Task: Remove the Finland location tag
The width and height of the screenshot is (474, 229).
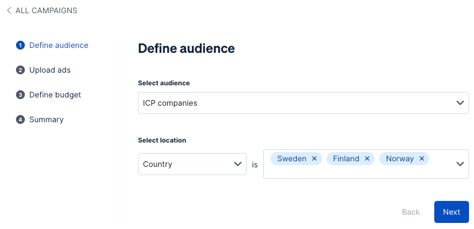Action: 367,159
